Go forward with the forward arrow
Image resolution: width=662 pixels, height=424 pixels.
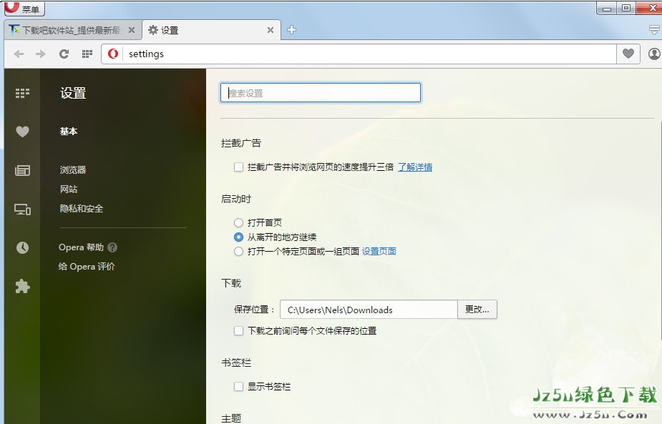(41, 54)
